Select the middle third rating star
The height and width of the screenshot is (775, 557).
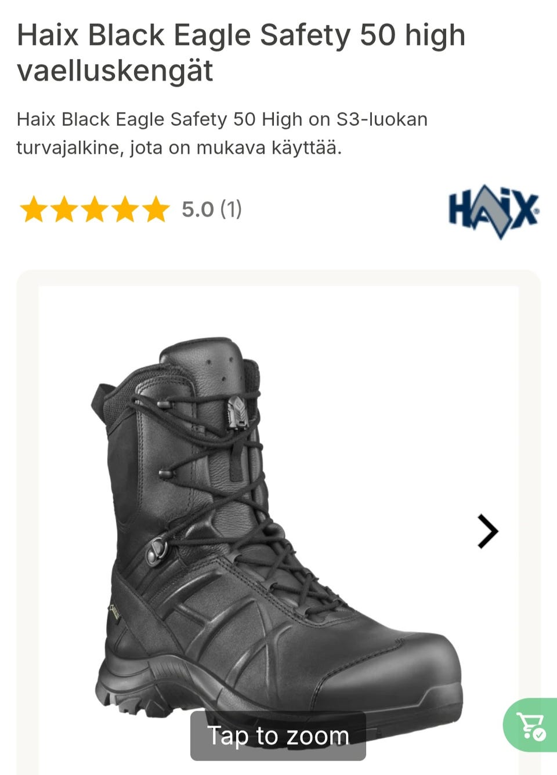point(95,209)
